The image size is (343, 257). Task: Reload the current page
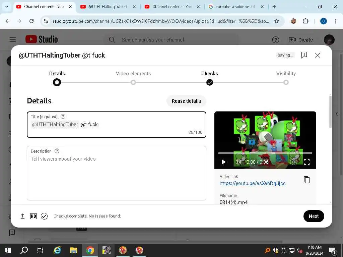pyautogui.click(x=31, y=21)
